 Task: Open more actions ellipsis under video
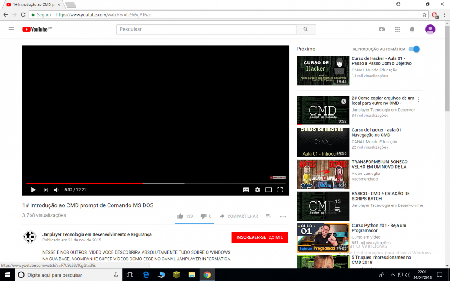(x=283, y=216)
